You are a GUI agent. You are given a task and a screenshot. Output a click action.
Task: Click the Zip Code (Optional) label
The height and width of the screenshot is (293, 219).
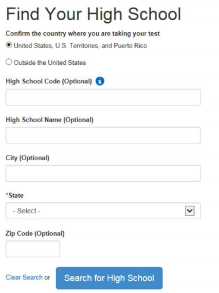(x=35, y=233)
